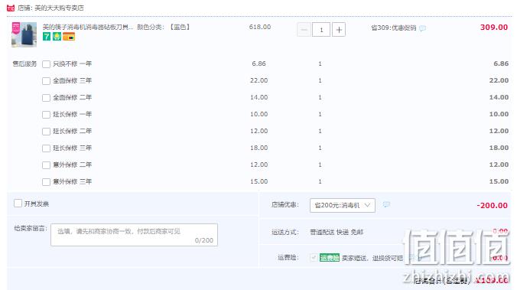Check 延长保修 一年 service option
This screenshot has width=517, height=290.
46,115
